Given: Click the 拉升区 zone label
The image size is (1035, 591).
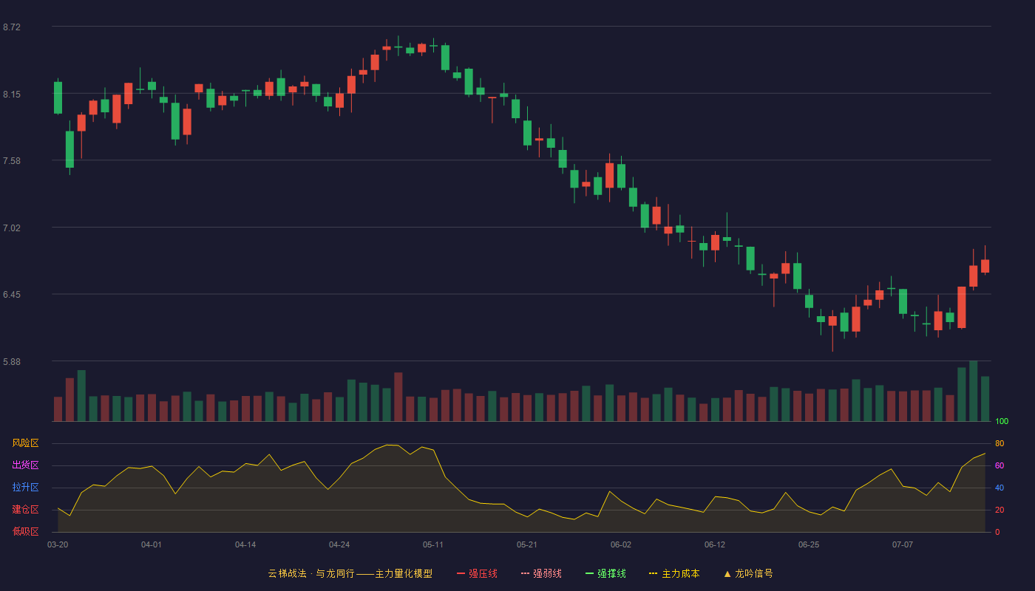Looking at the screenshot, I should 25,488.
